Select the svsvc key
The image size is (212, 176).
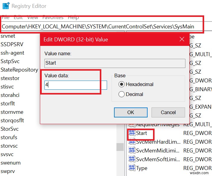pos(7,154)
